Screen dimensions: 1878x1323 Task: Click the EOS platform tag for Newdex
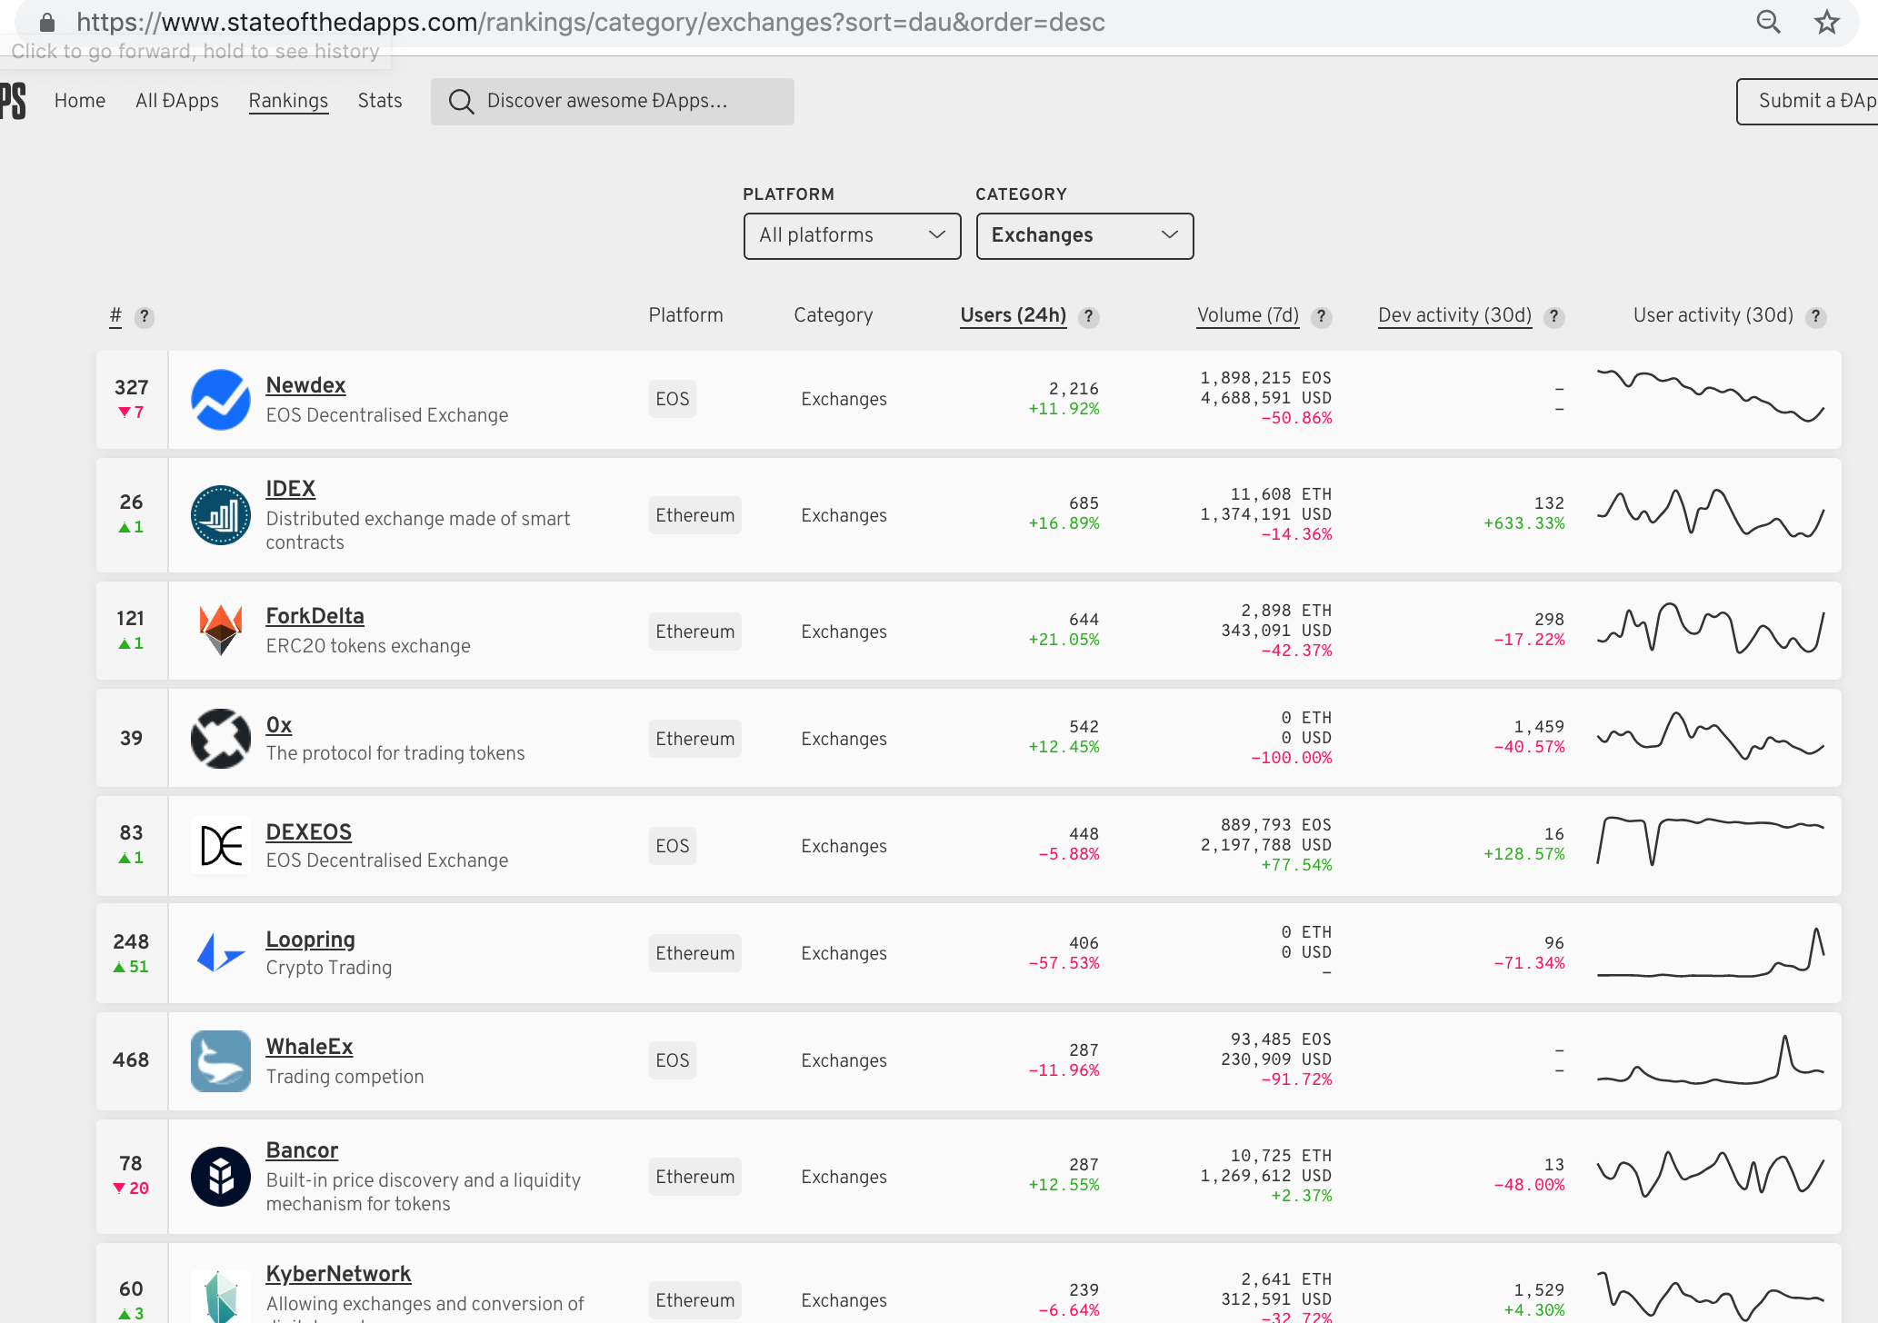point(673,399)
